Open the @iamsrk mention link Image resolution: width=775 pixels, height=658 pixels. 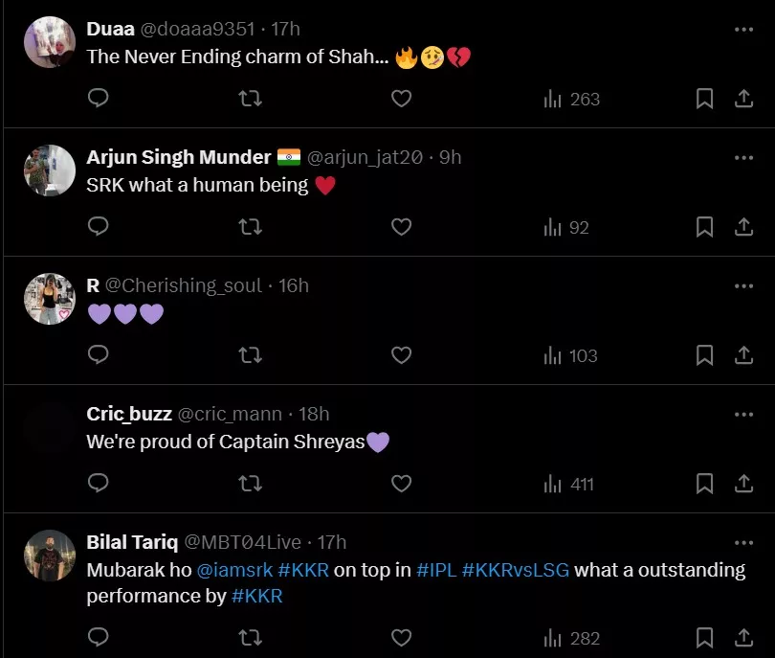234,570
